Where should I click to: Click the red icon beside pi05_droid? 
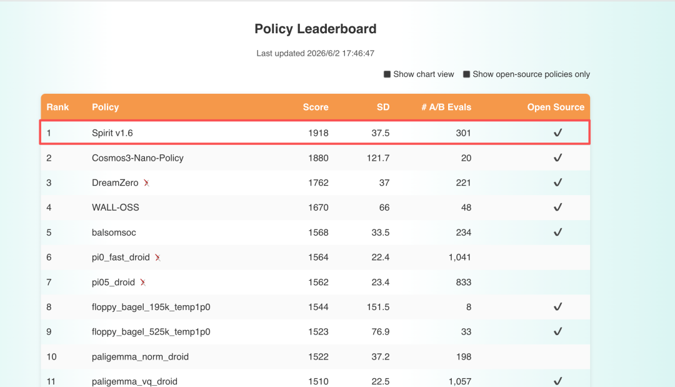(142, 283)
